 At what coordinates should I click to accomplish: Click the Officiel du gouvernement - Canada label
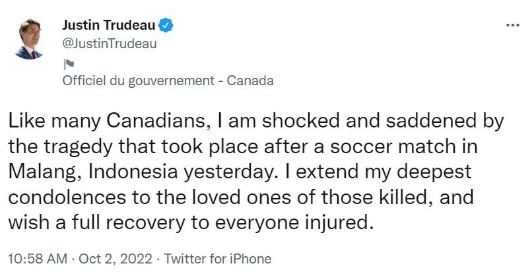click(x=168, y=81)
